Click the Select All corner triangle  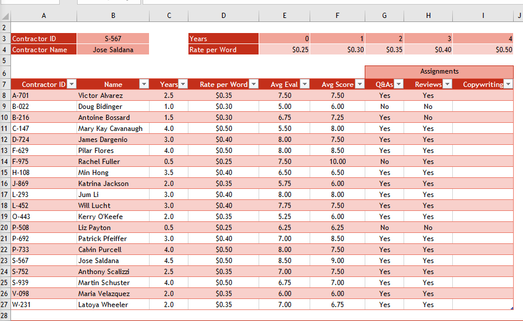(x=5, y=16)
